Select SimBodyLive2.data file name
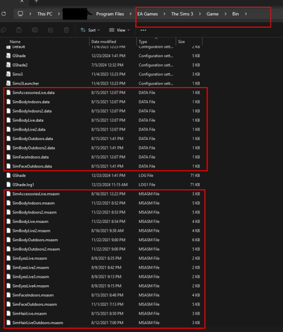The width and height of the screenshot is (283, 332). pyautogui.click(x=29, y=130)
